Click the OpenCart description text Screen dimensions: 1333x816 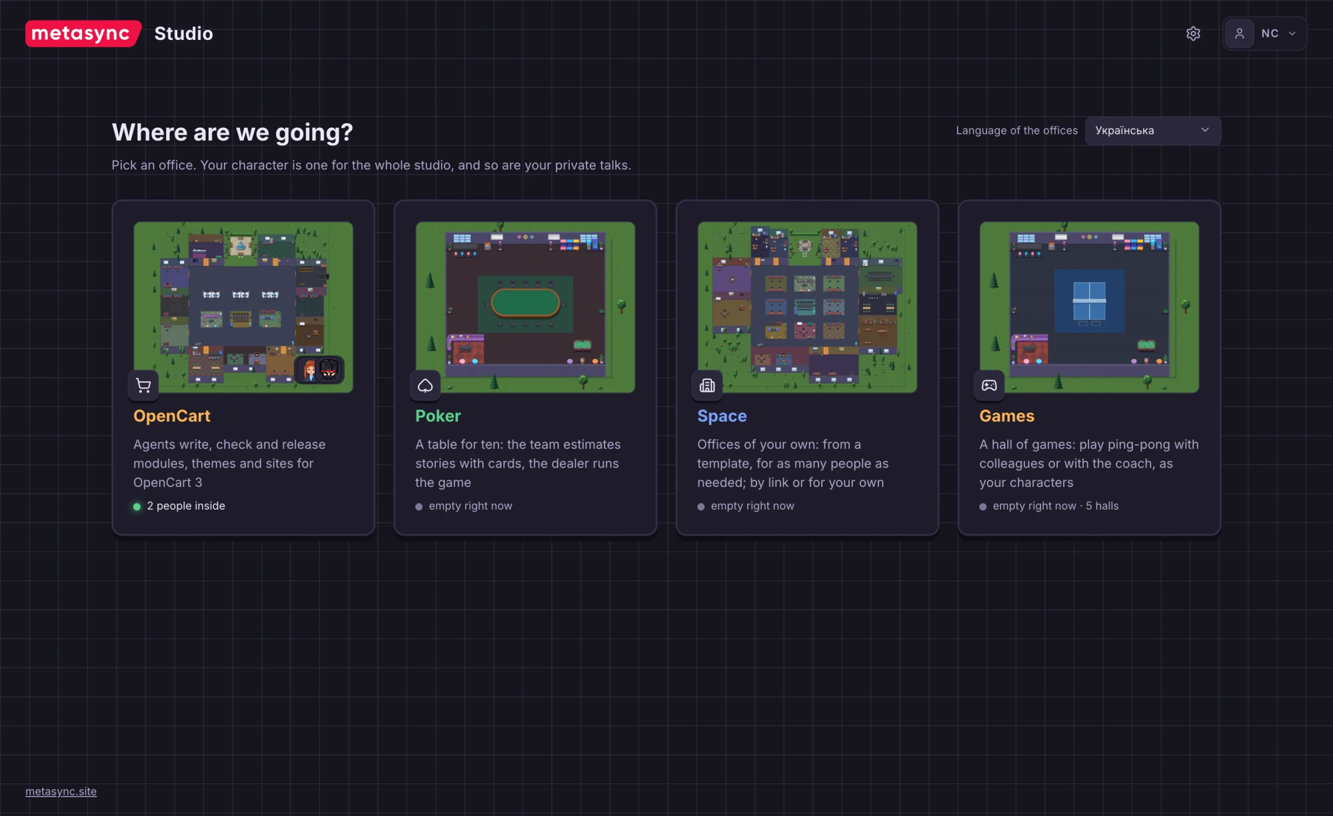pyautogui.click(x=229, y=463)
